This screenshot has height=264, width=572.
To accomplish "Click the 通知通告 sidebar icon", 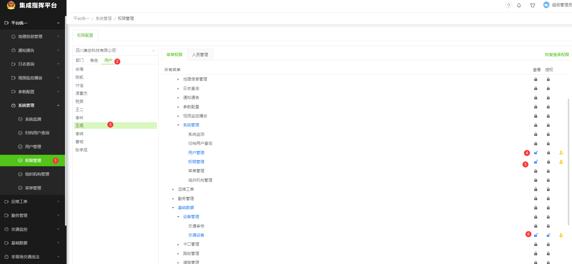I will coord(13,50).
